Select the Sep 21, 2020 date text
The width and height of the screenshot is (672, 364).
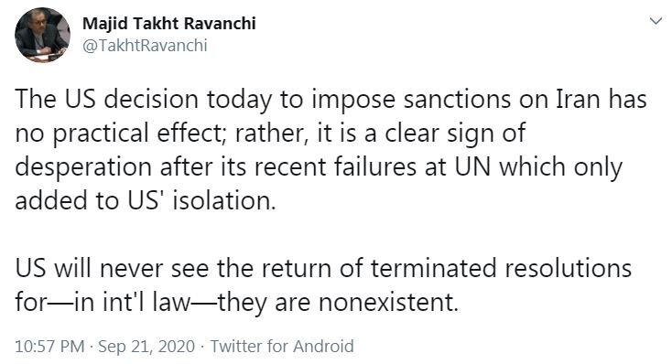pos(146,346)
